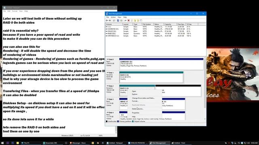Select GAMEDISK (D:) partition on Disk 0
259x145 pixels.
(161, 64)
